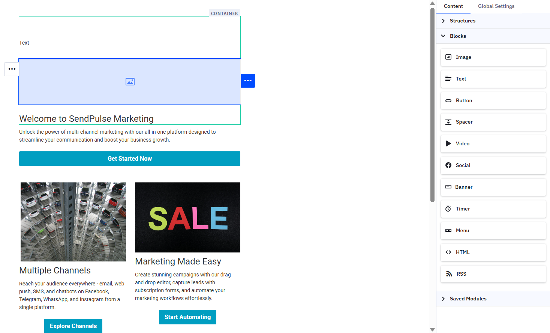The width and height of the screenshot is (550, 333).
Task: Click the Button block icon
Action: tap(448, 100)
